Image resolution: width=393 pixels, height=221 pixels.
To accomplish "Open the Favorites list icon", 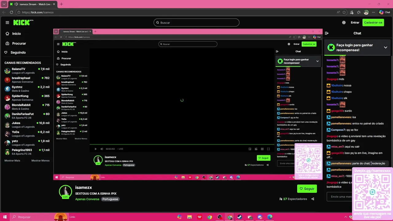I will point(359,12).
